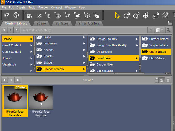Select the !UberSurface Base.dsa shader thumbnail

pyautogui.click(x=15, y=101)
